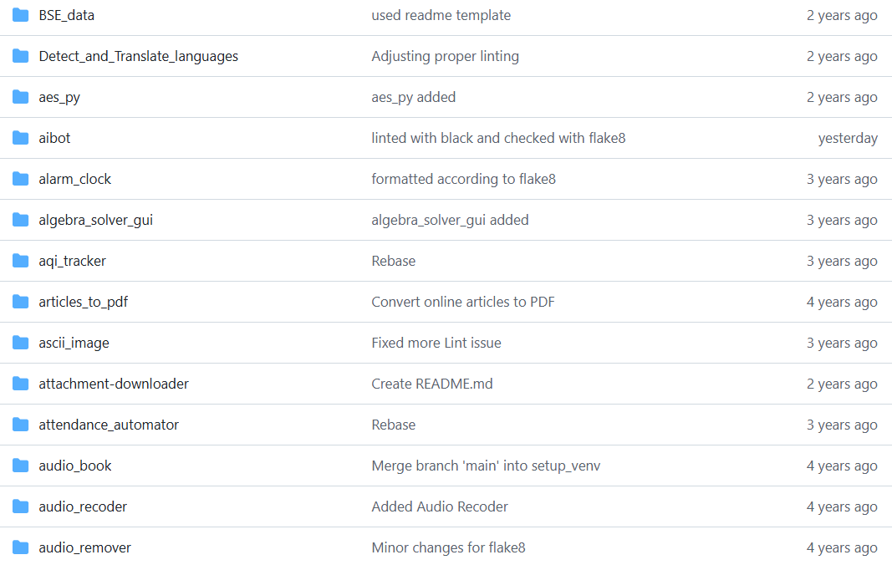Open the audio_recoder folder link
This screenshot has height=565, width=892.
pyautogui.click(x=83, y=507)
